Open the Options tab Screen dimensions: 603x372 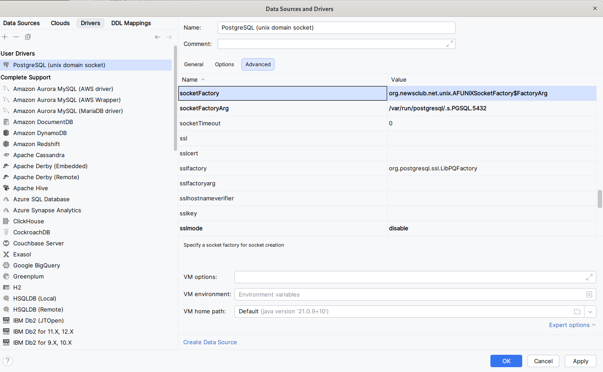[x=224, y=64]
